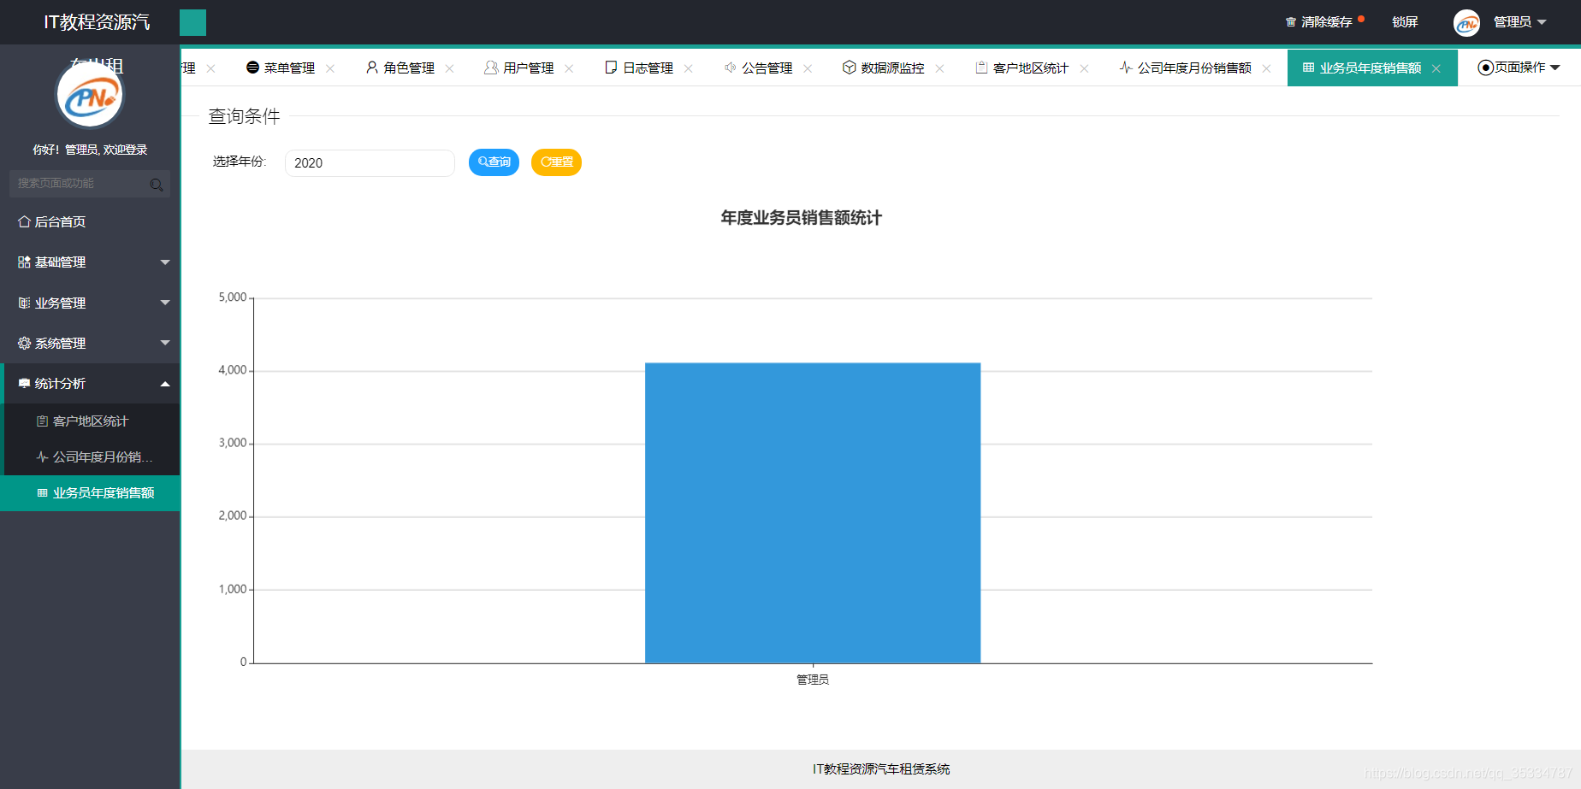
Task: Open the 管理员 user dropdown
Action: (1520, 22)
